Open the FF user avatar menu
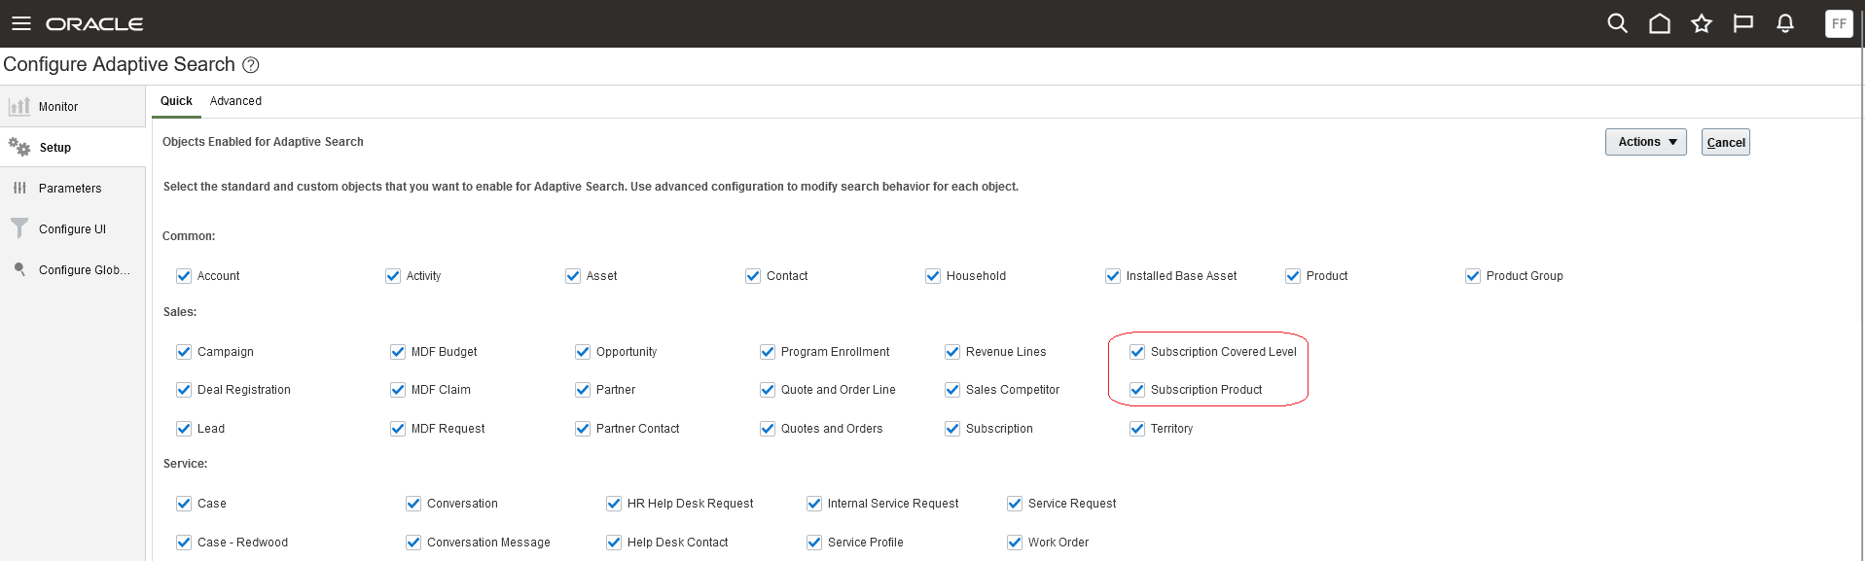The image size is (1865, 561). point(1839,23)
